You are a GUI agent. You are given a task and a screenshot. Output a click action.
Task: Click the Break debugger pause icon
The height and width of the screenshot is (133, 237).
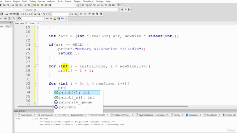click(x=110, y=5)
